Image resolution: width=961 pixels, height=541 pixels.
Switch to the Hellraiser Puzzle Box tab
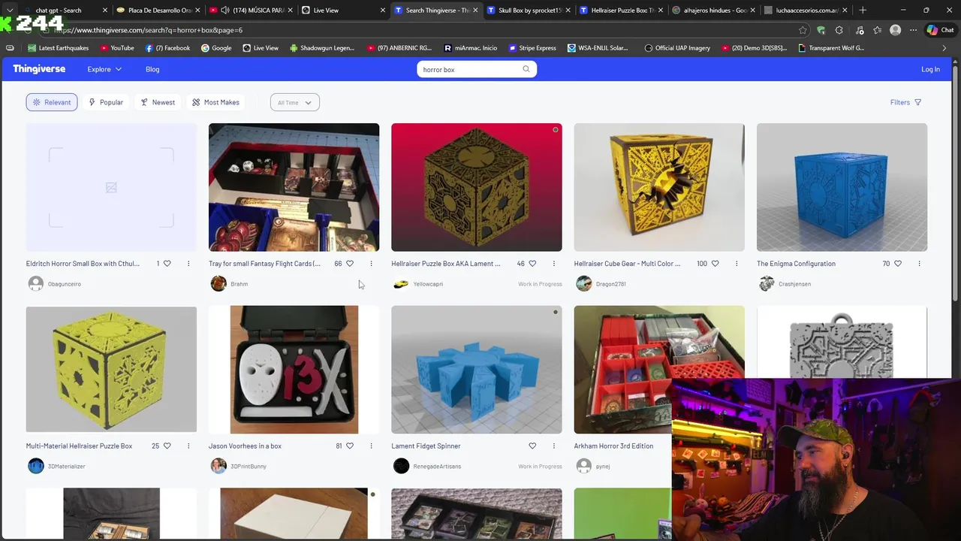[620, 10]
